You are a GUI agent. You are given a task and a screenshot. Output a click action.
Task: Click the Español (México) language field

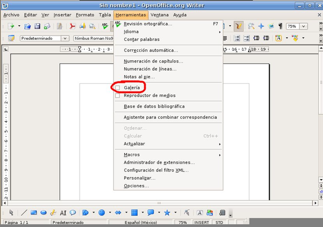point(140,222)
